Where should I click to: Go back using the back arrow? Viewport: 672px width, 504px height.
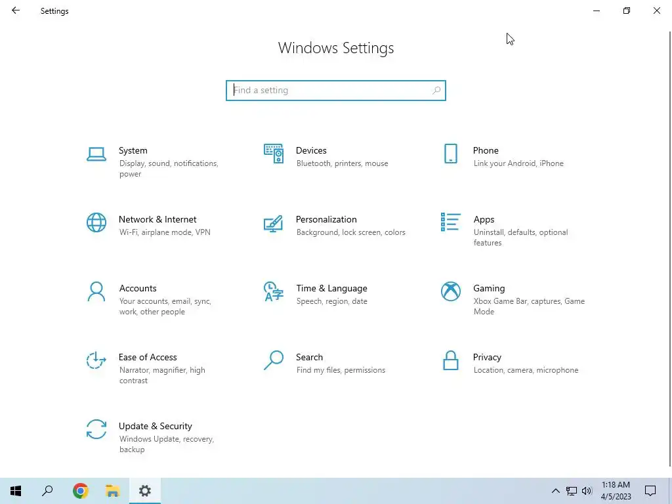point(16,10)
